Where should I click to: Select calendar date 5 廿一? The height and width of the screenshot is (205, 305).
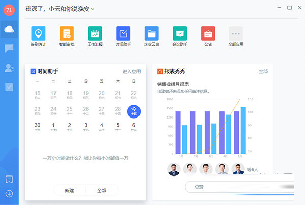point(118,127)
